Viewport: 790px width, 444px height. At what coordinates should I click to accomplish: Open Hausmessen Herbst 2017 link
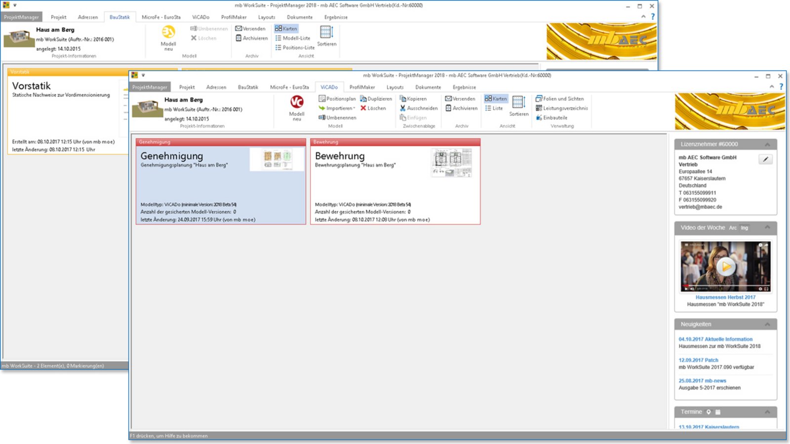[725, 297]
